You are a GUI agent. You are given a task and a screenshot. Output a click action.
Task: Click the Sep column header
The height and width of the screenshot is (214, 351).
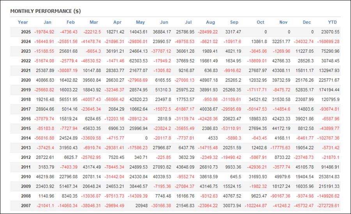[234, 22]
